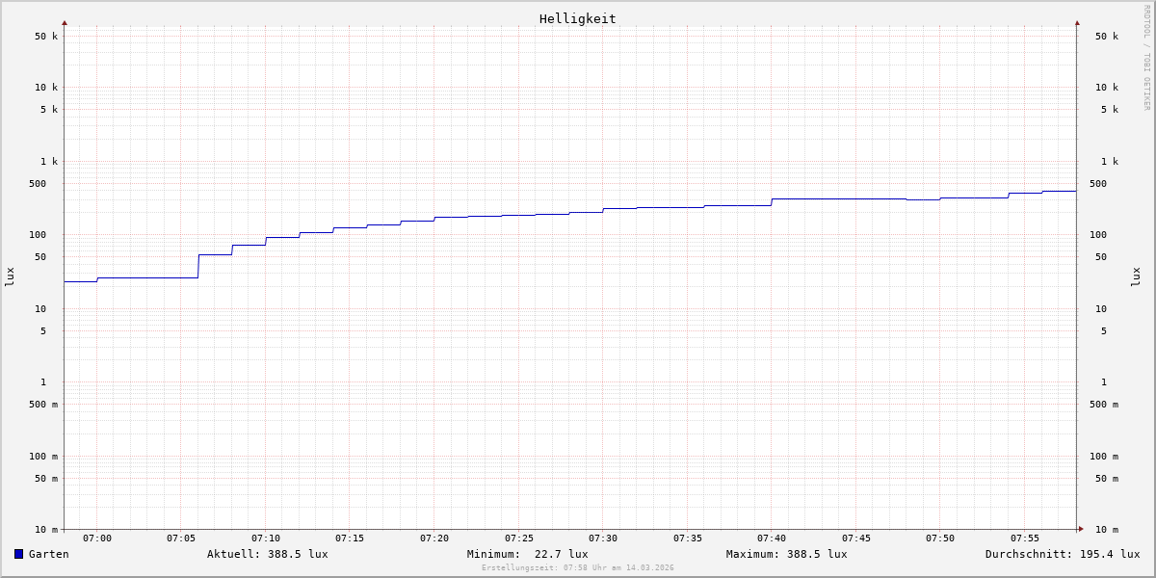This screenshot has height=578, width=1156.
Task: Click the 07:00 time axis label
Action: tap(96, 539)
